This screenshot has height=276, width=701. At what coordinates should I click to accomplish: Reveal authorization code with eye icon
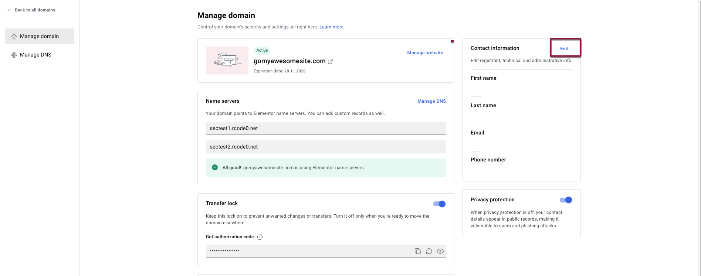[440, 251]
